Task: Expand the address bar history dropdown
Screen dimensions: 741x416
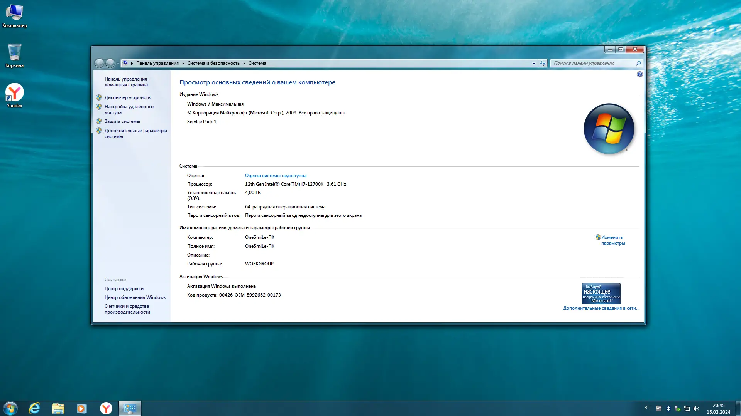Action: pos(534,63)
